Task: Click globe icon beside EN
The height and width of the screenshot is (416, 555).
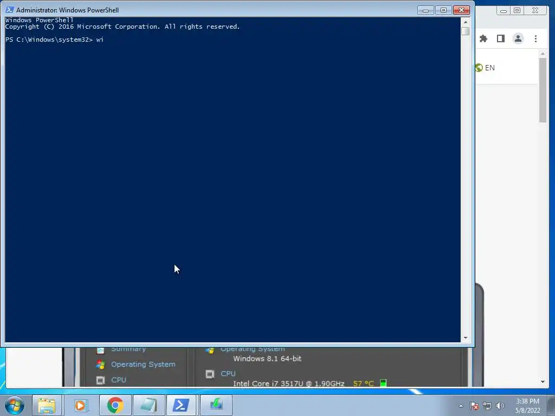Action: 479,68
